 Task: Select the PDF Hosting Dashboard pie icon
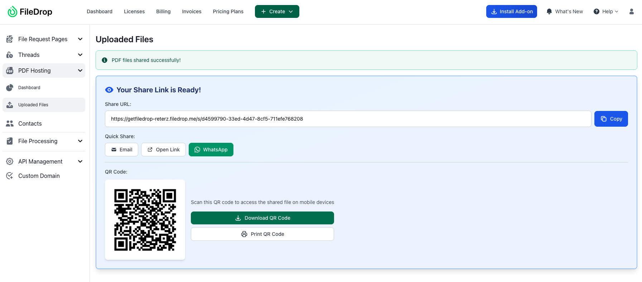point(10,88)
